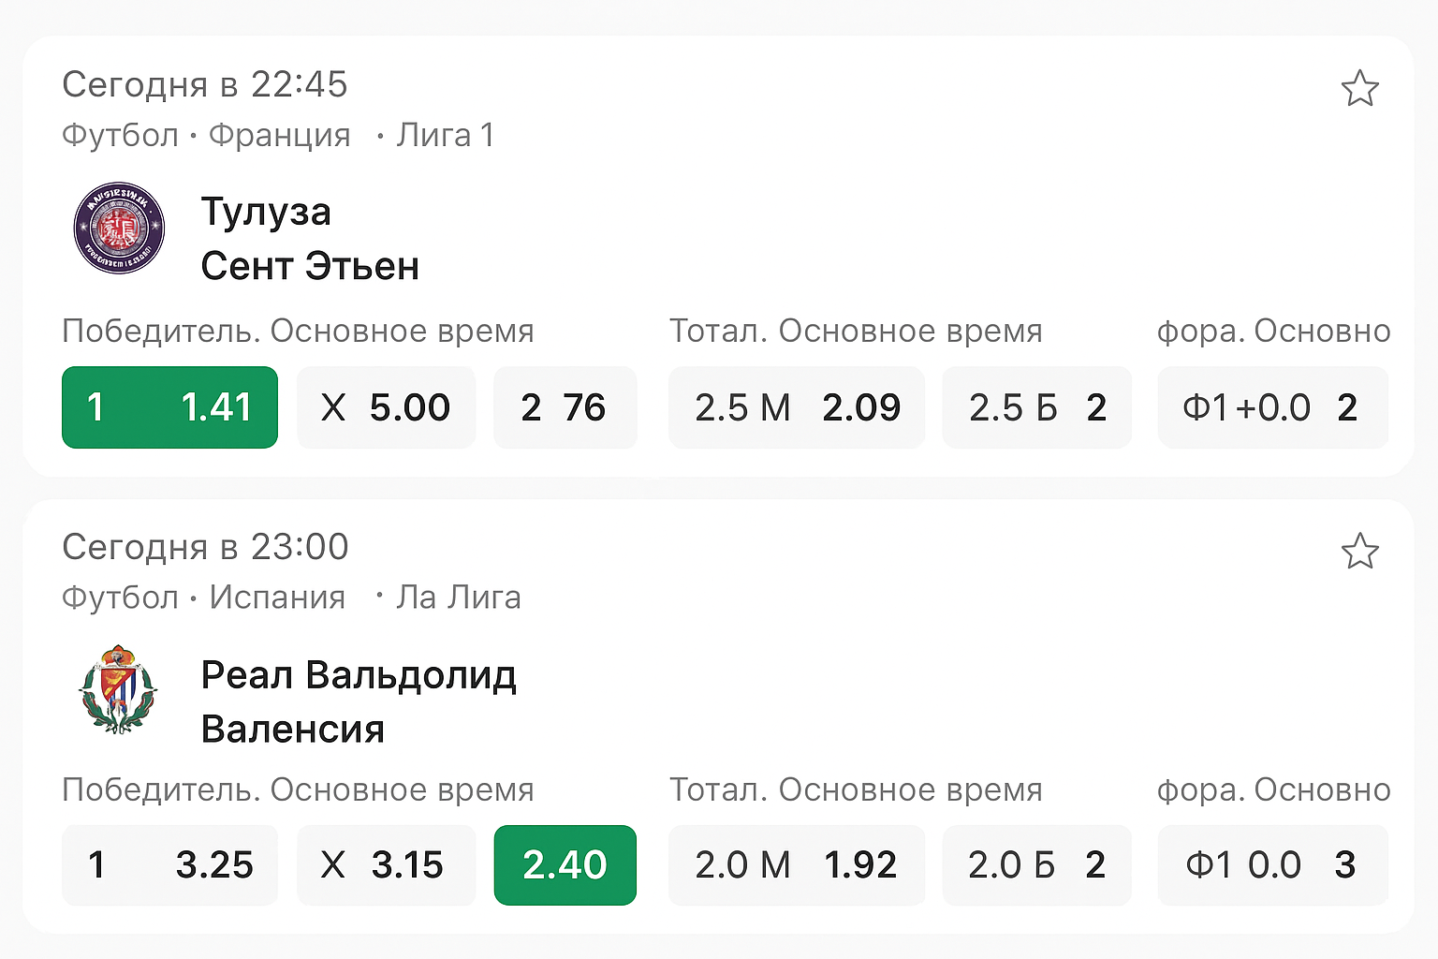Viewport: 1438px width, 959px height.
Task: Pick handicap Ф1 0.0 for Реал Вальдолид
Action: [1272, 864]
